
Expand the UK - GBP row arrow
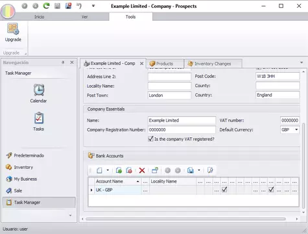(91, 190)
